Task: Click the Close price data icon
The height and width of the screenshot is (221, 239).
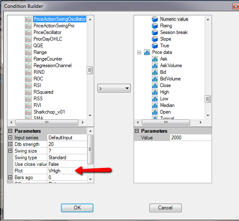Action: coord(155,85)
